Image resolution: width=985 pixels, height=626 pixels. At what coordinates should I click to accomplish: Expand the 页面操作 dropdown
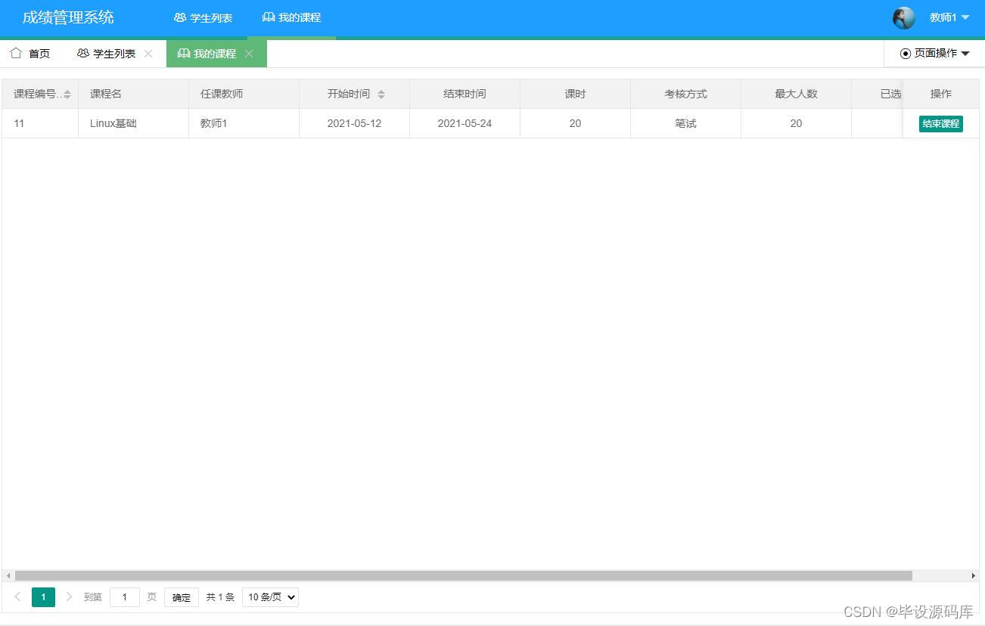tap(934, 54)
